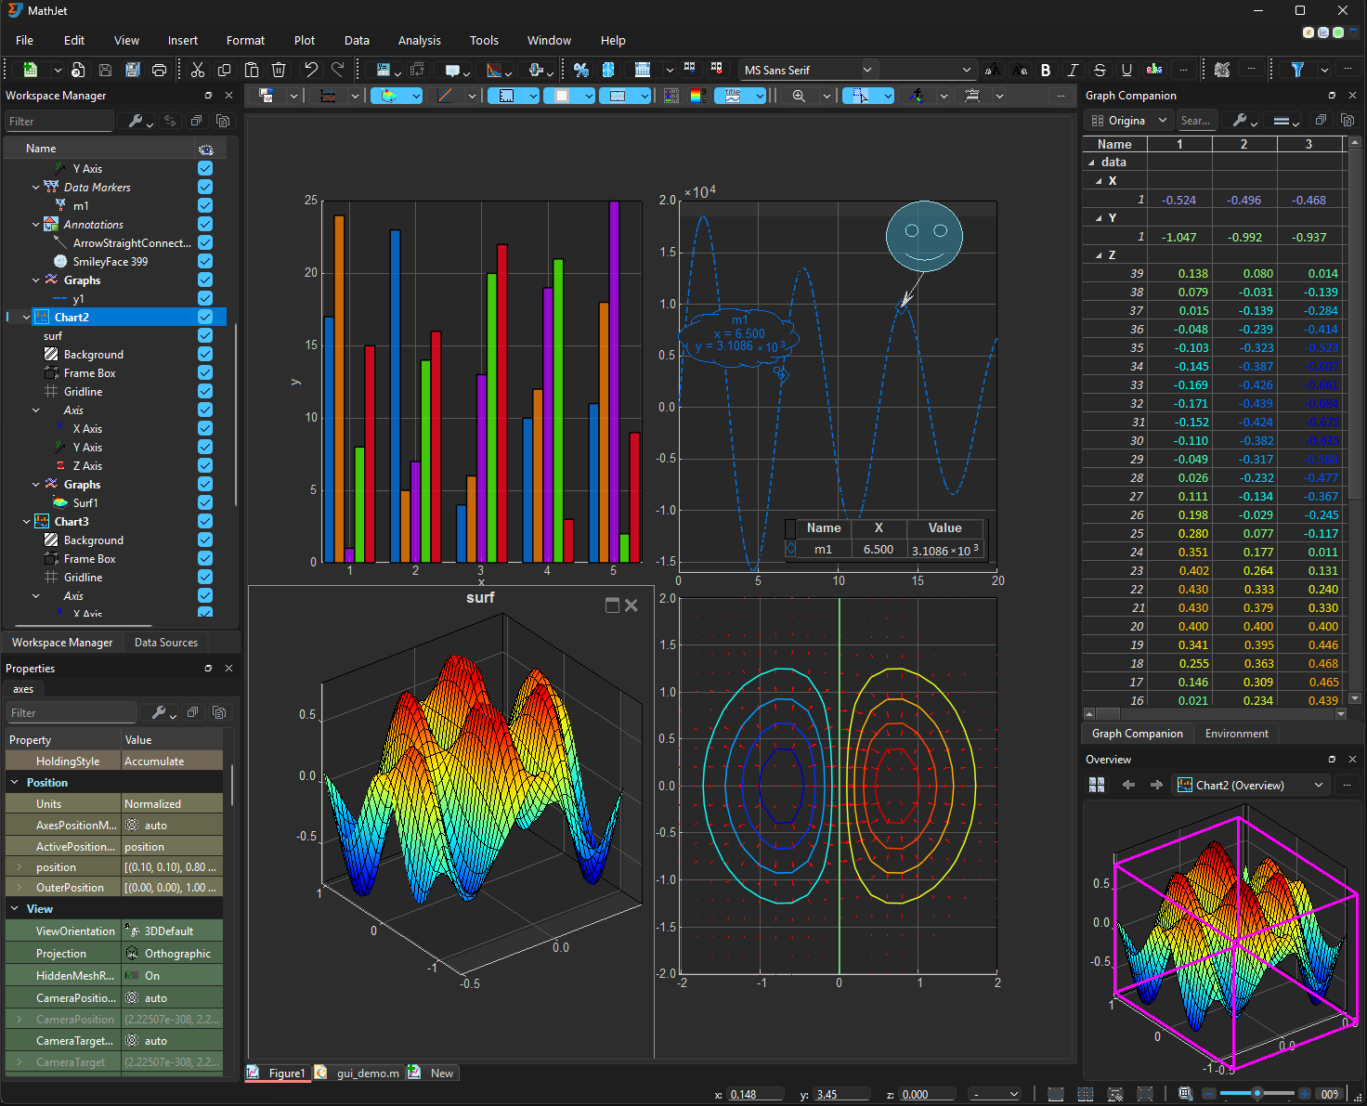Click Overview grid layout icon

pos(1097,785)
